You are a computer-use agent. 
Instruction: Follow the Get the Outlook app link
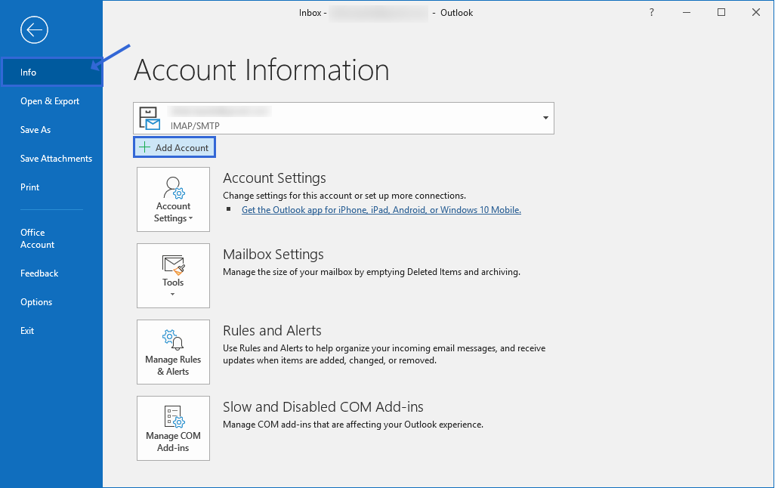coord(381,210)
